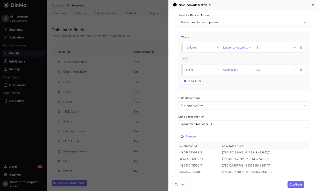Toggle the Preview eye button
Screen dimensions: 317x191
(188, 137)
